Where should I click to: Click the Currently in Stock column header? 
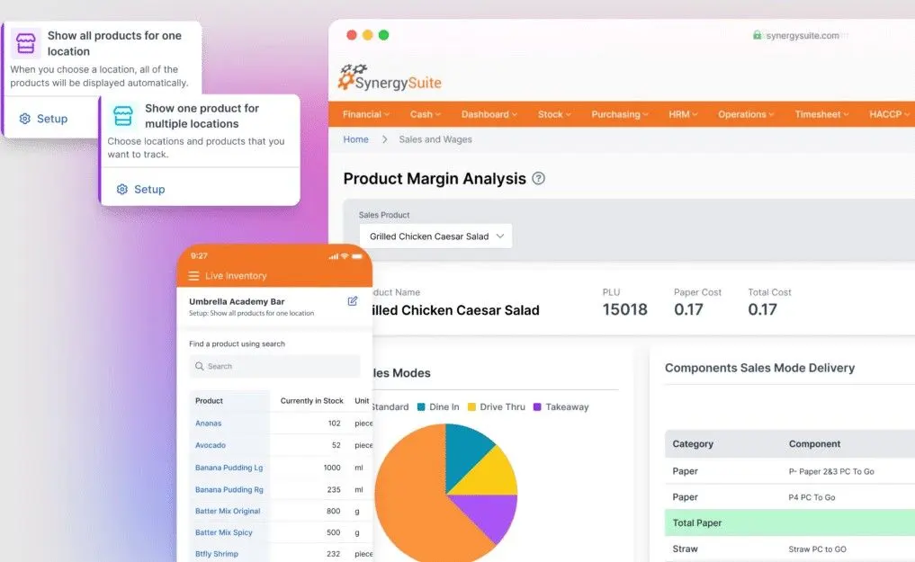point(311,401)
